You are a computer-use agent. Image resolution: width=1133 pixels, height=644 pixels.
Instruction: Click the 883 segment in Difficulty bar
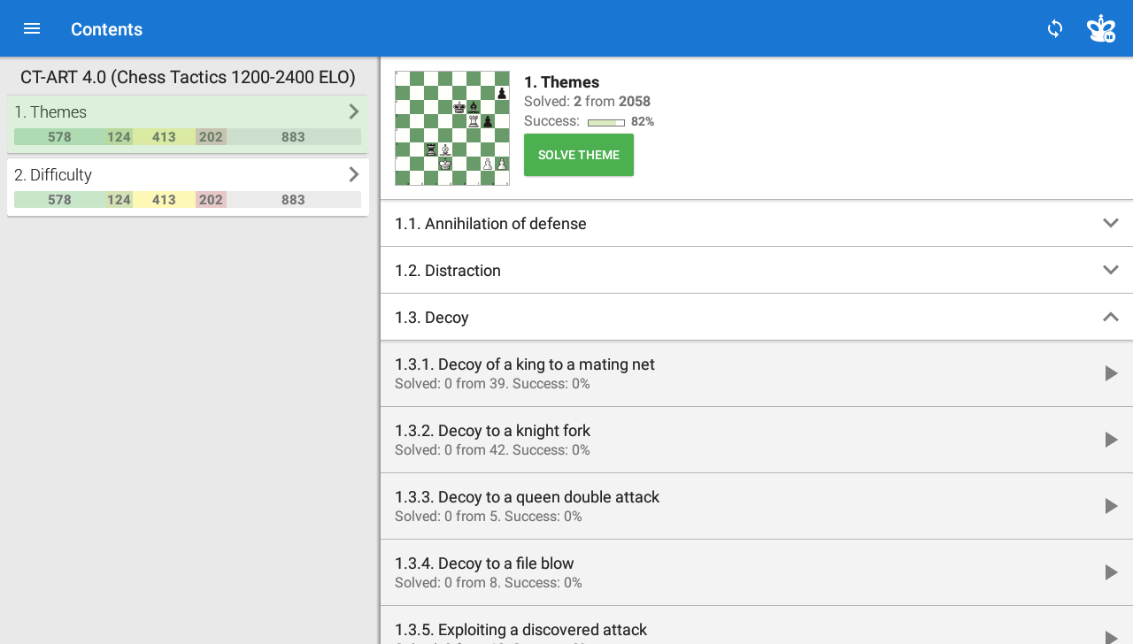(x=294, y=200)
